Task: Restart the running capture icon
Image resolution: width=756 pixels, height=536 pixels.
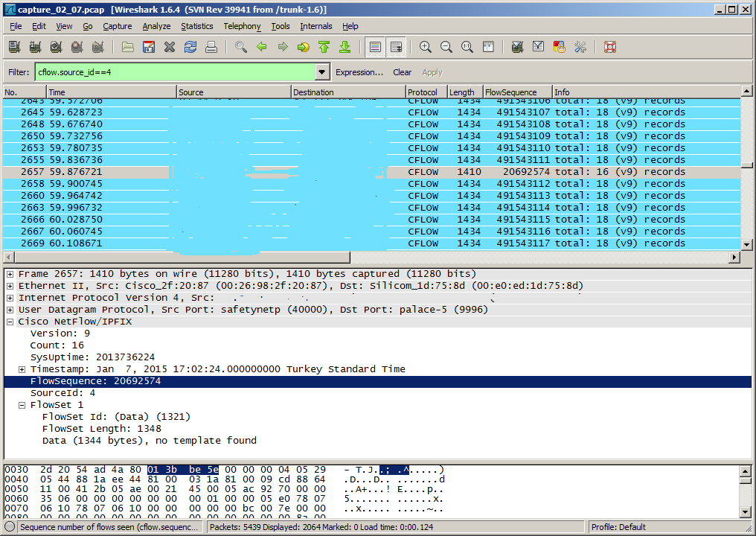Action: [97, 47]
